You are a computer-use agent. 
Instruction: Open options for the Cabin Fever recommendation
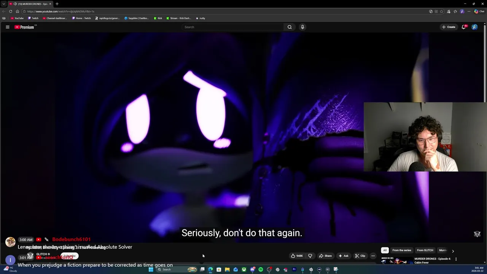[x=456, y=259]
